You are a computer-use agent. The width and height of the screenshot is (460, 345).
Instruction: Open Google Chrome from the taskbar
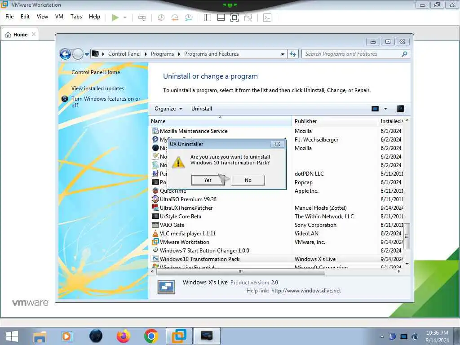(151, 336)
